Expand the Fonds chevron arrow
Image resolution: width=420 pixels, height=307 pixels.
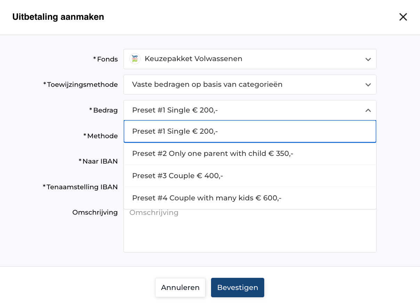click(368, 59)
